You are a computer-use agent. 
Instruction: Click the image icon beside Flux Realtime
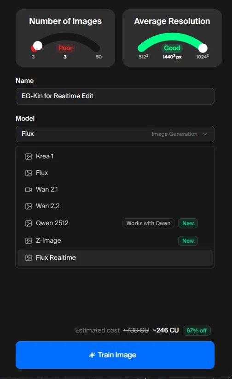[x=29, y=258]
